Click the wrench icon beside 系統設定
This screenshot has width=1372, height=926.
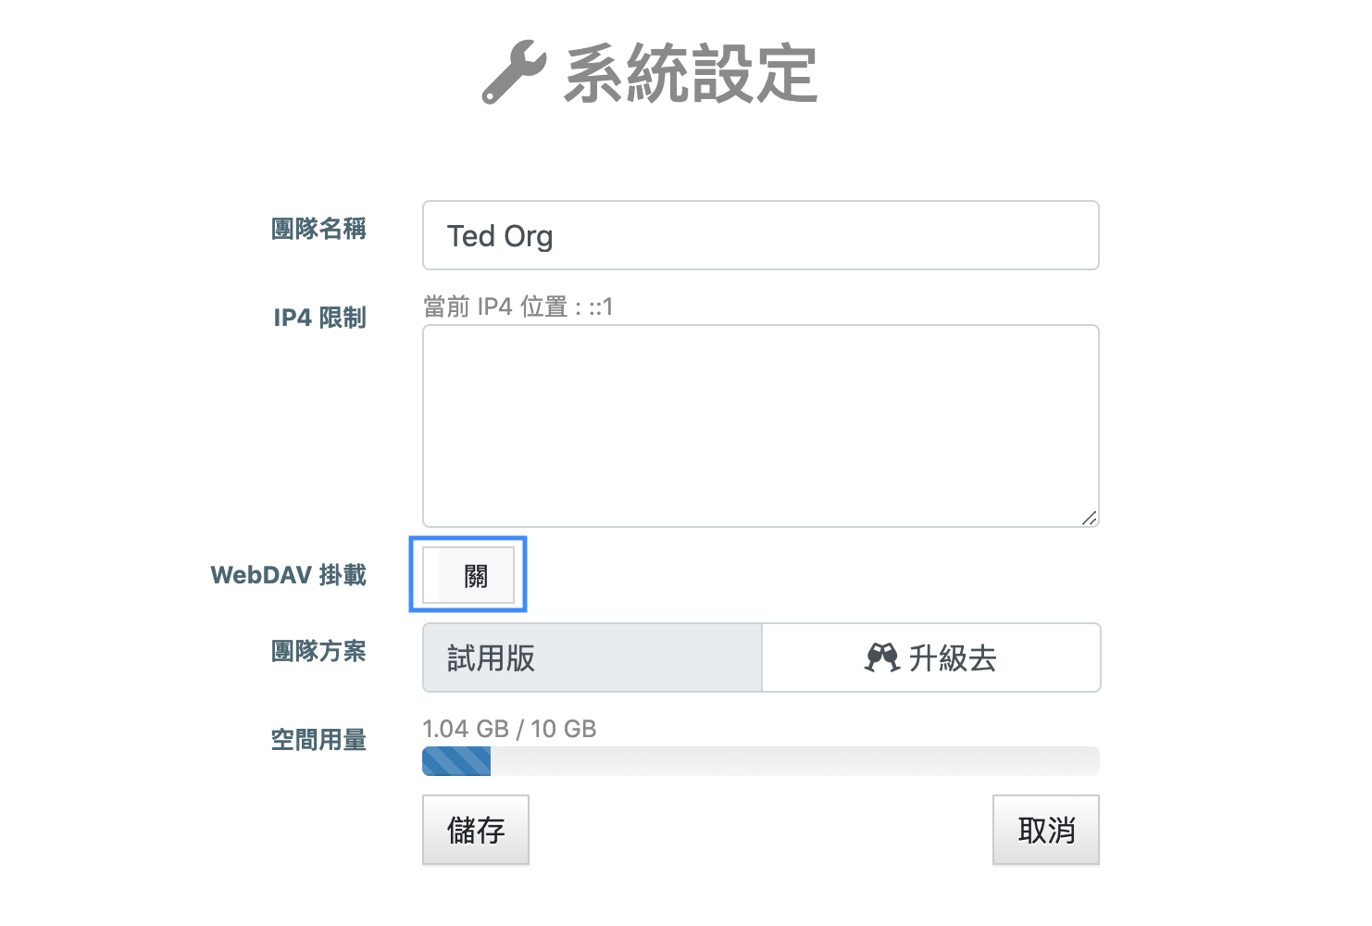point(513,72)
